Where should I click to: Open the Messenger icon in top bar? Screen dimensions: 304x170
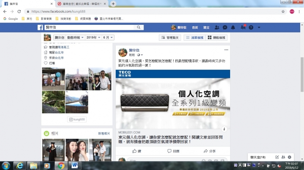225,27
